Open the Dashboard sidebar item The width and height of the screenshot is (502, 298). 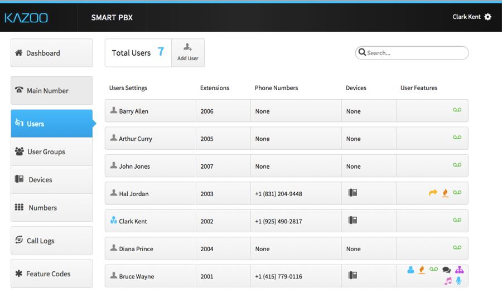pos(51,53)
